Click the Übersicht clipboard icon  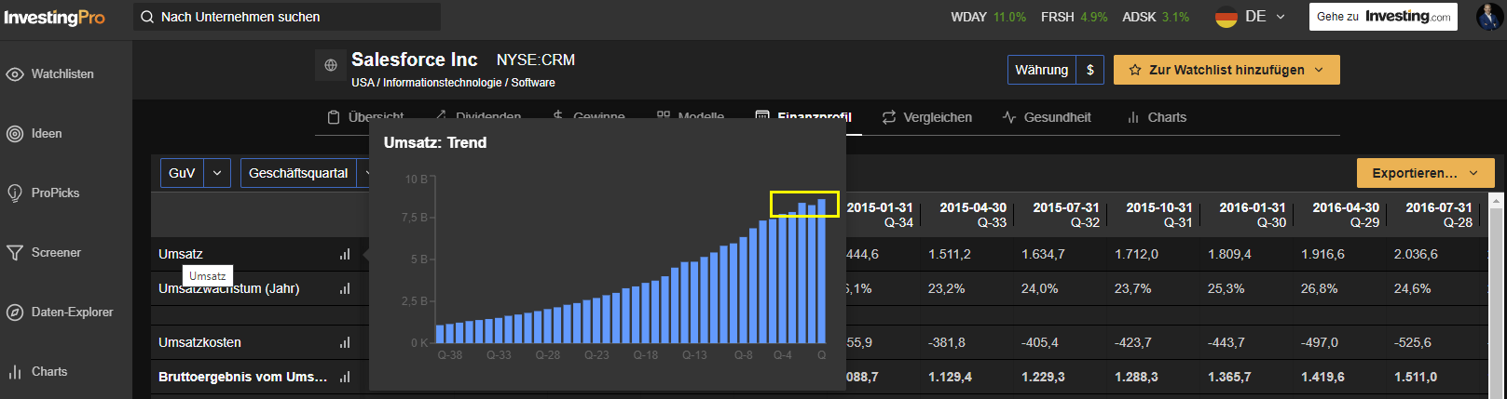(334, 117)
